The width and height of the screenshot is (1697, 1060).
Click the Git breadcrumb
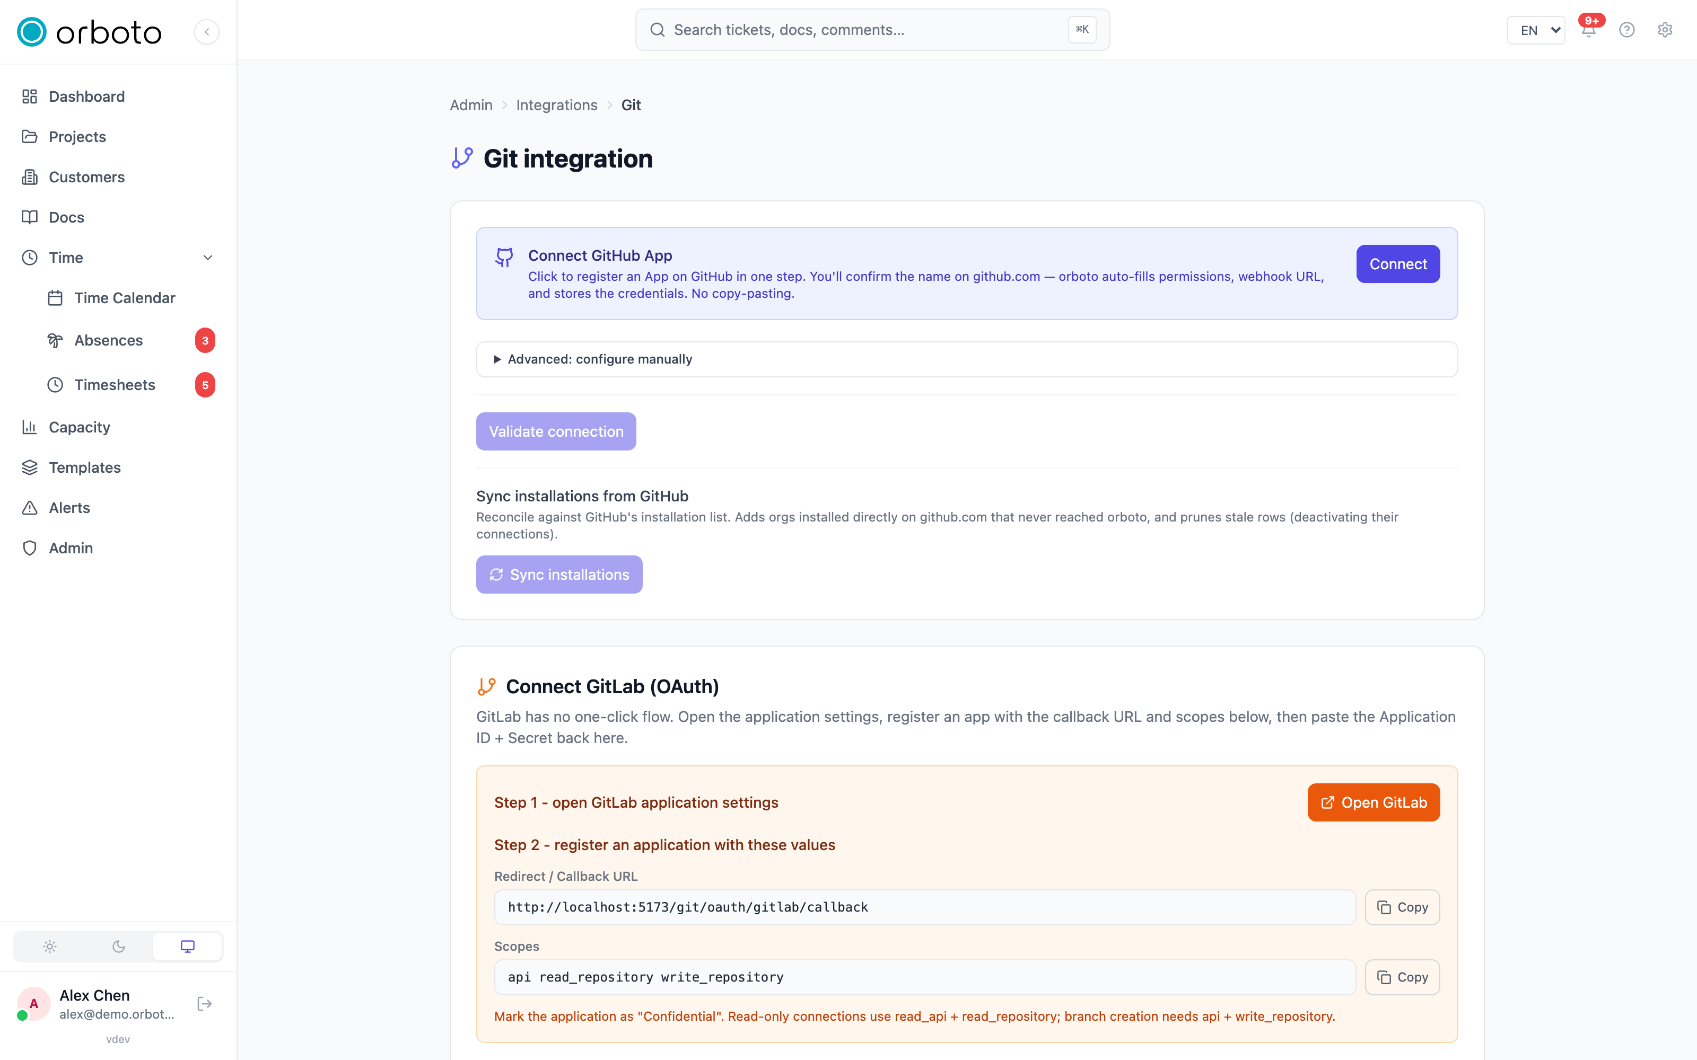[631, 105]
